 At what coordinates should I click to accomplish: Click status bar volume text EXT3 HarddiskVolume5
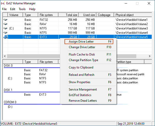pyautogui.click(x=29, y=124)
